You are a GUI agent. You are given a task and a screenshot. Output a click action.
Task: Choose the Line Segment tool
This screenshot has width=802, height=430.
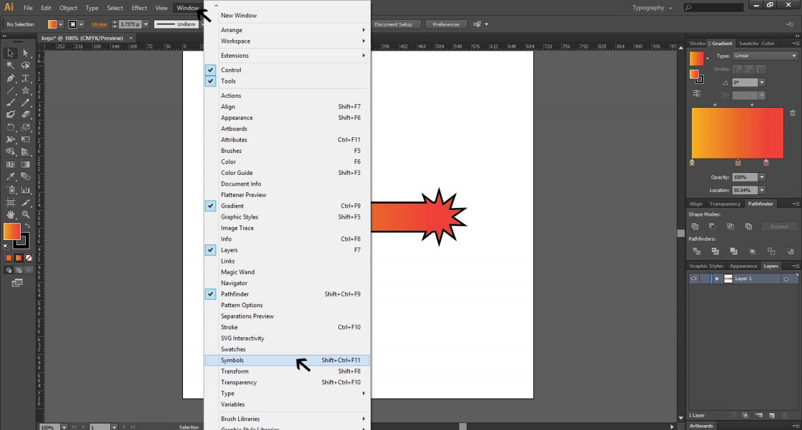point(11,90)
